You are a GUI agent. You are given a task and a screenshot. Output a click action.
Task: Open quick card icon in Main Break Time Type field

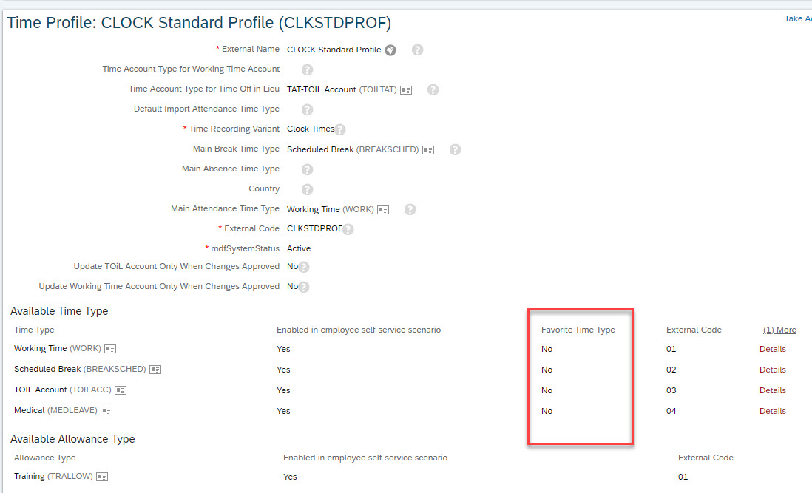(428, 150)
